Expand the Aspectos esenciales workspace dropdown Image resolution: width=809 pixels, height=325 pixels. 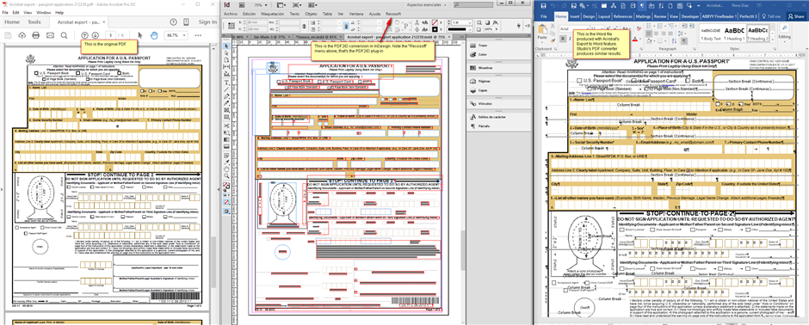(x=426, y=4)
